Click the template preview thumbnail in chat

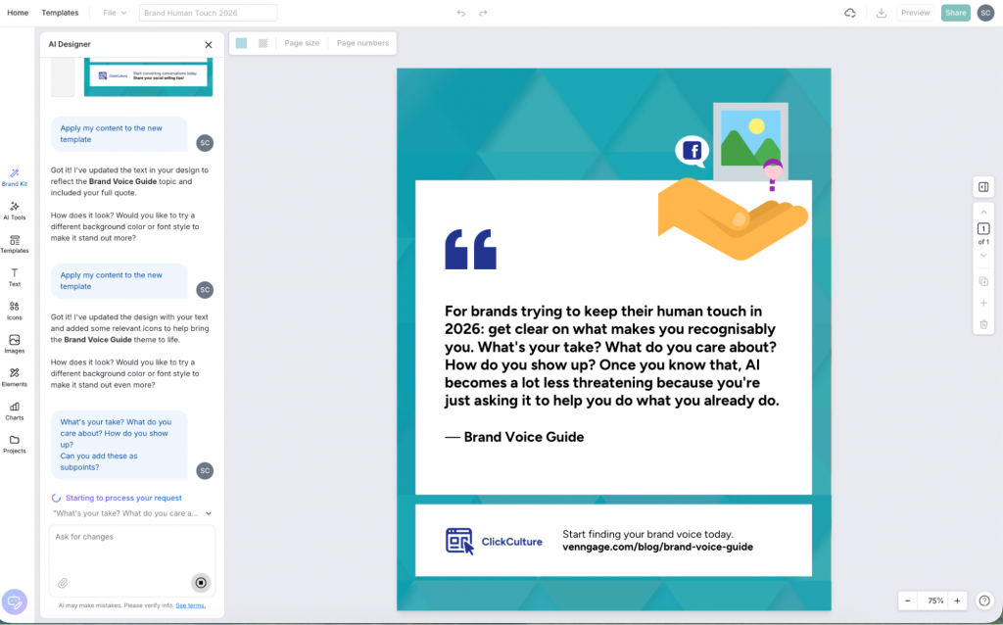[x=148, y=76]
